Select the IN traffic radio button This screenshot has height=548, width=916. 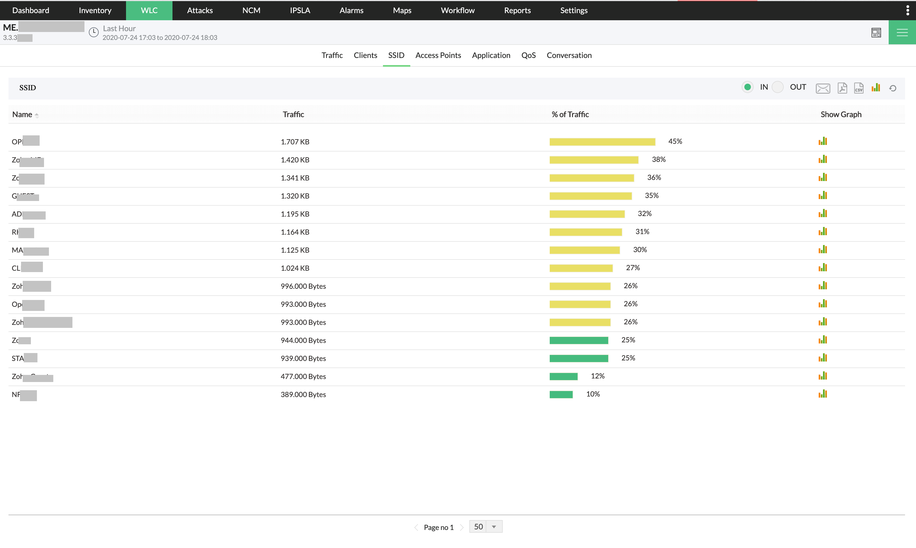click(747, 87)
